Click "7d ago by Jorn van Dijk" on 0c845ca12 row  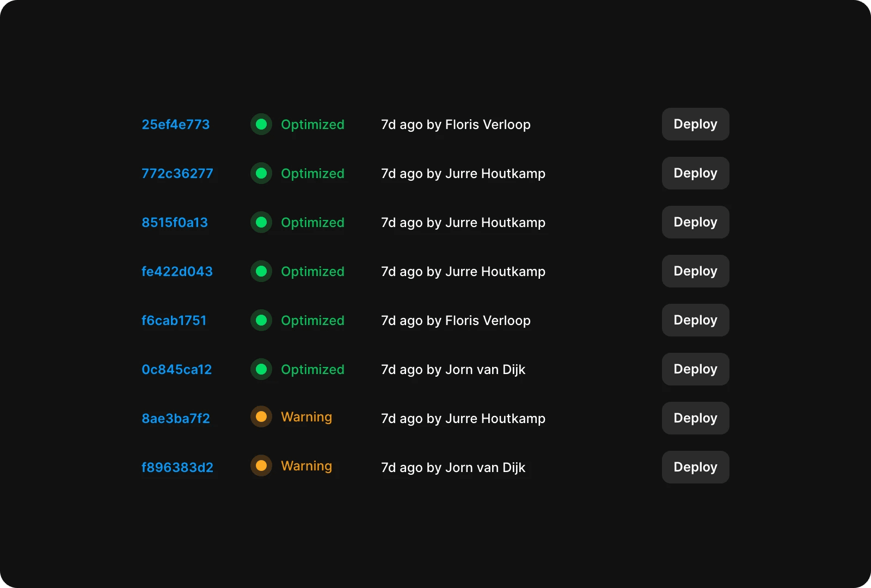click(453, 370)
